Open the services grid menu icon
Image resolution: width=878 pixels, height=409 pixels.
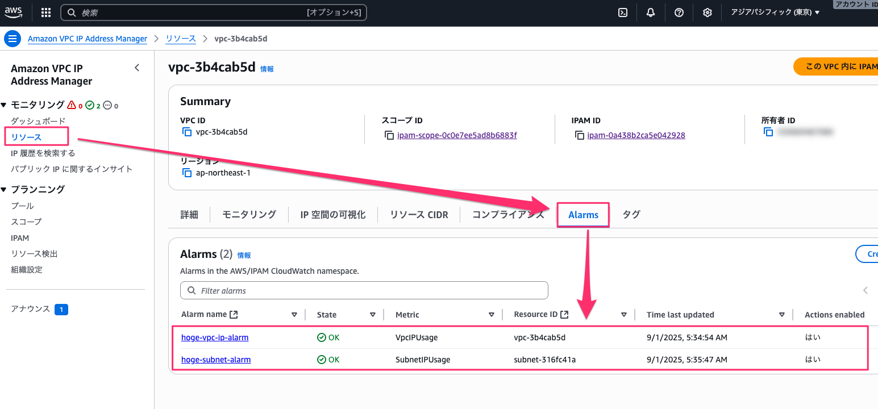(x=46, y=12)
